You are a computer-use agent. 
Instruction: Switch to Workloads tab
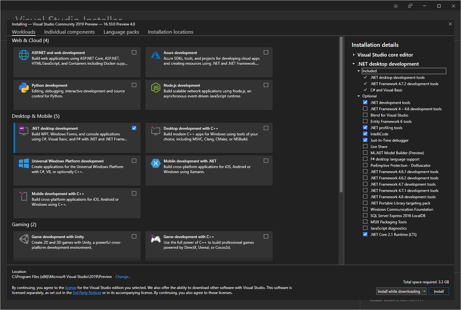[x=24, y=32]
